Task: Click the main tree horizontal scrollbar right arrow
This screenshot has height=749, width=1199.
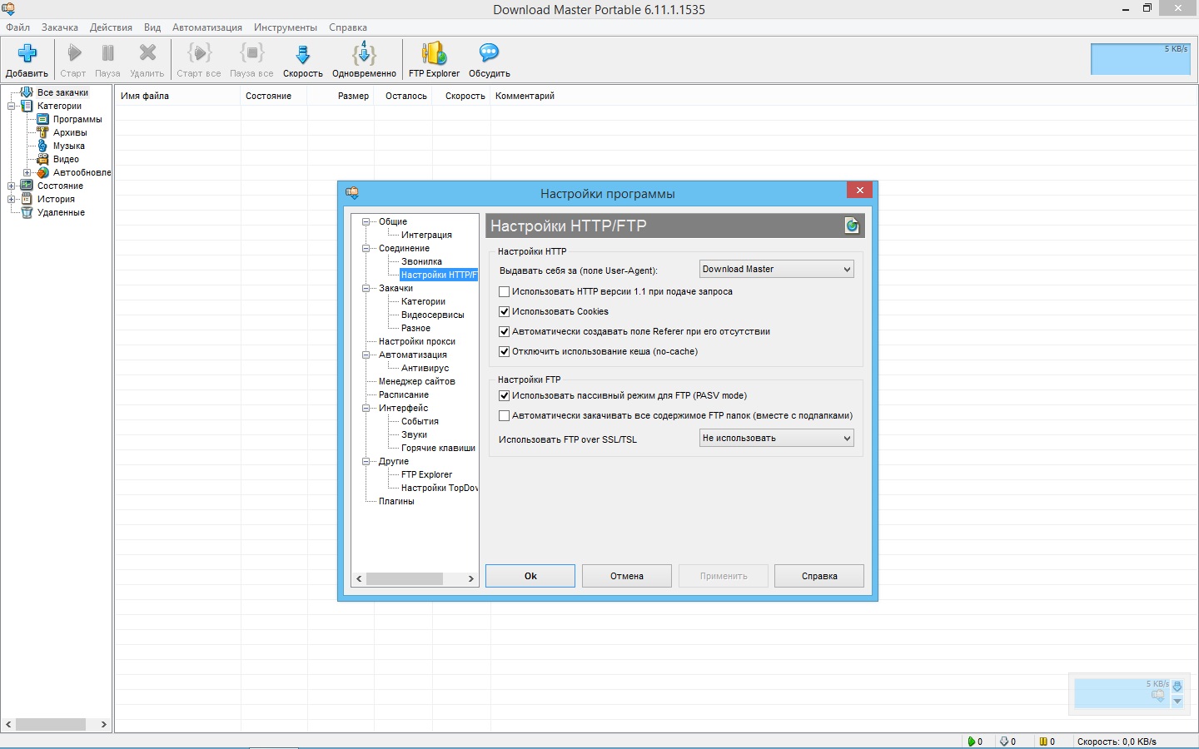Action: pos(103,724)
